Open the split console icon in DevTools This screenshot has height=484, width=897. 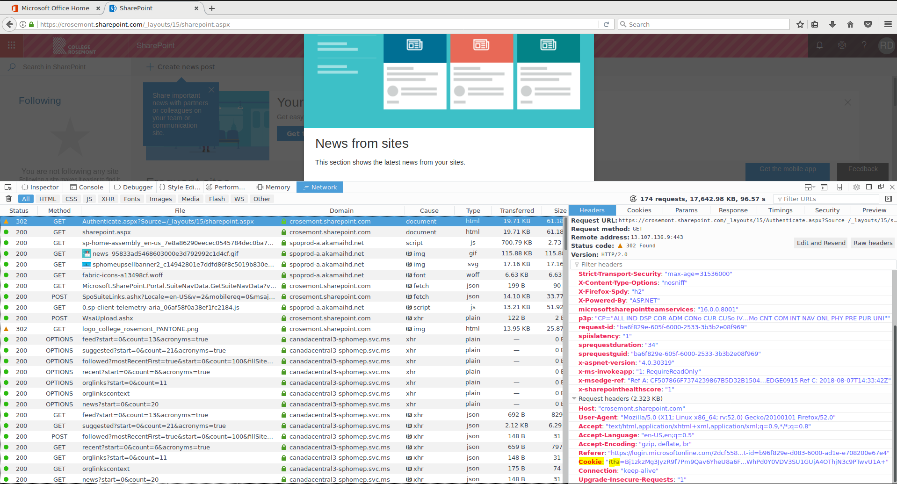click(824, 187)
